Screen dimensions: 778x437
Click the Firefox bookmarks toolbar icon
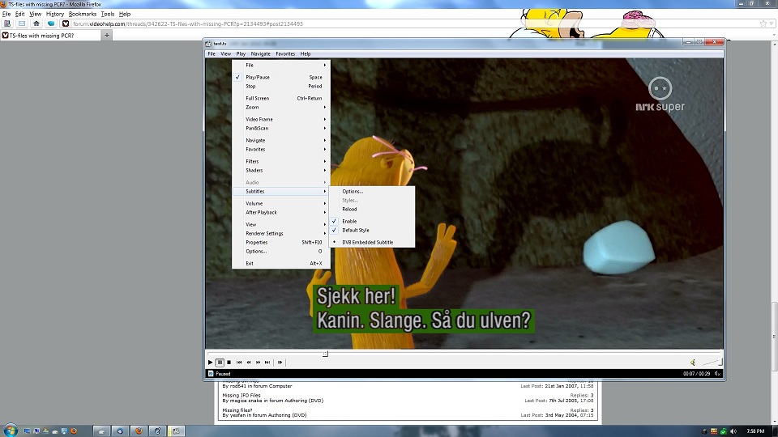coord(7,23)
